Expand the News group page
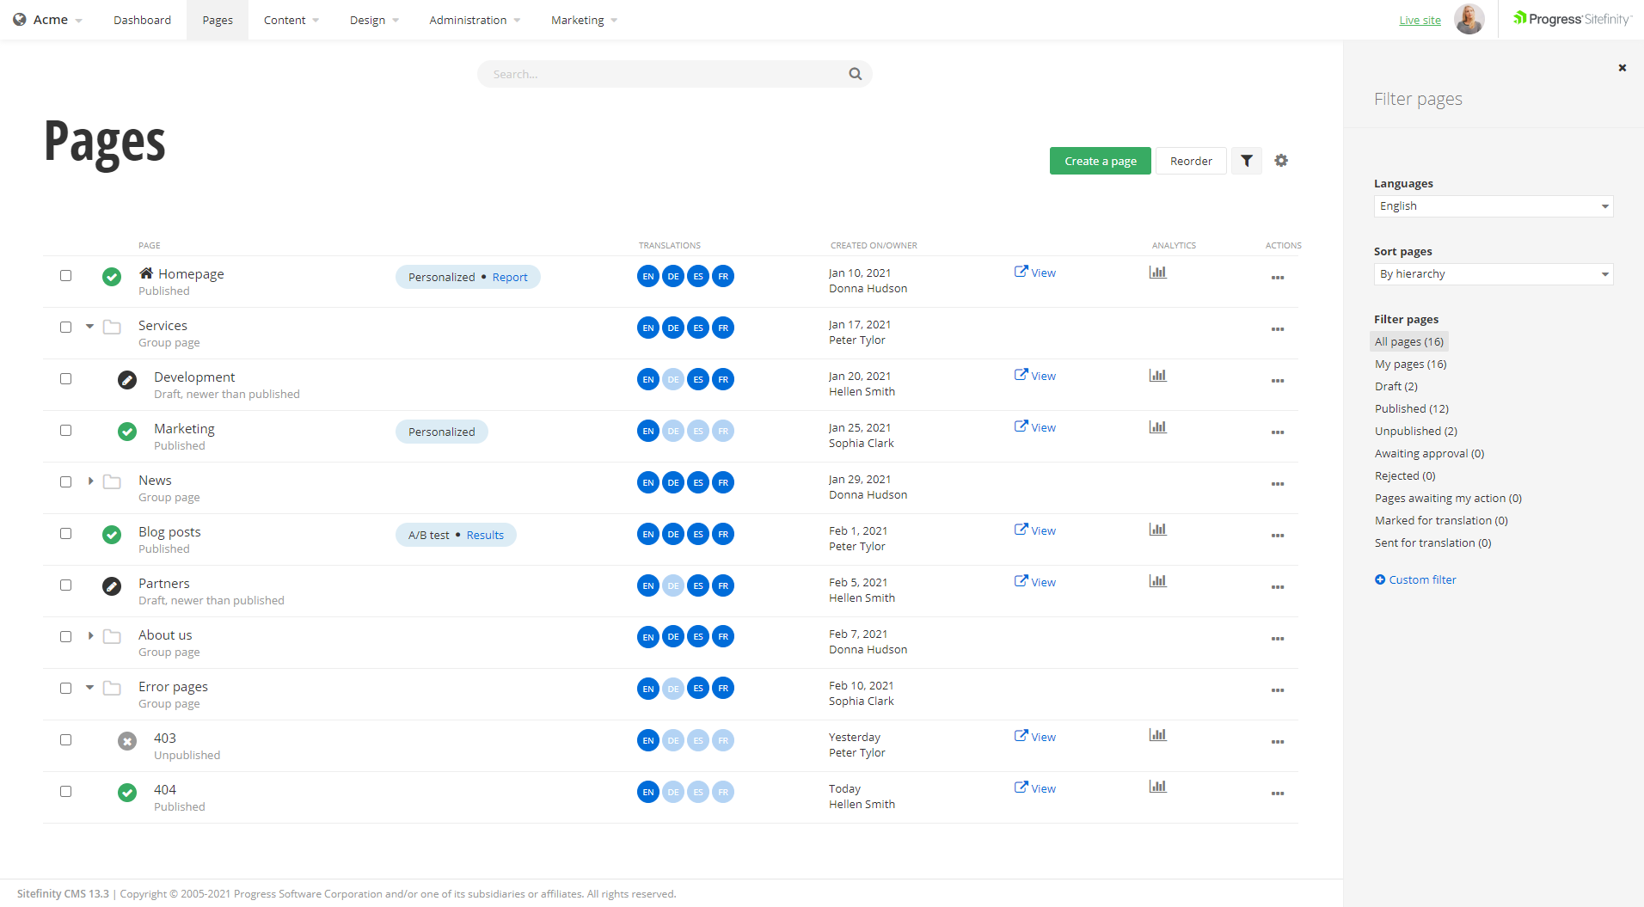This screenshot has width=1644, height=907. point(90,481)
